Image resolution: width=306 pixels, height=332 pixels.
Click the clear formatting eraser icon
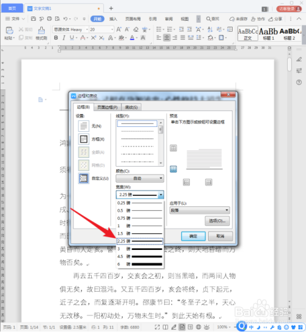click(136, 29)
